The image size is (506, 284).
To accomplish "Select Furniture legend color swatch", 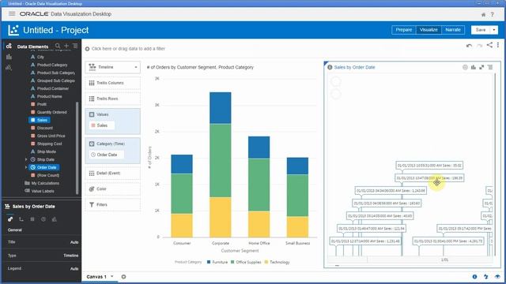I will [209, 262].
